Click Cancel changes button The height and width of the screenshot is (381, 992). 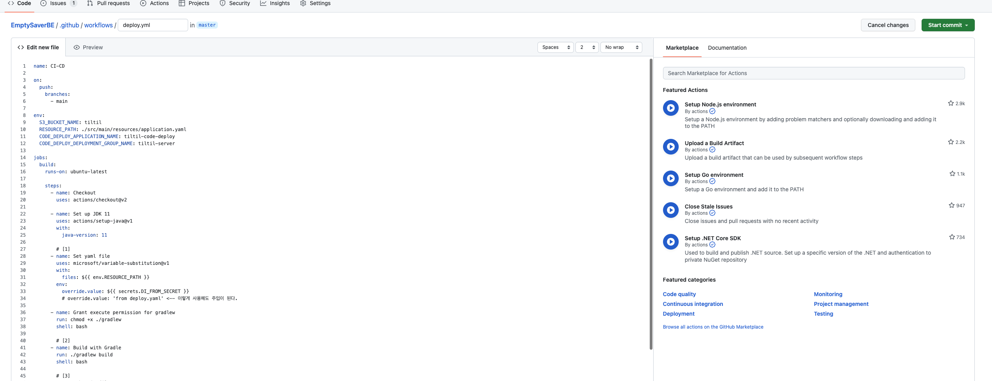888,25
